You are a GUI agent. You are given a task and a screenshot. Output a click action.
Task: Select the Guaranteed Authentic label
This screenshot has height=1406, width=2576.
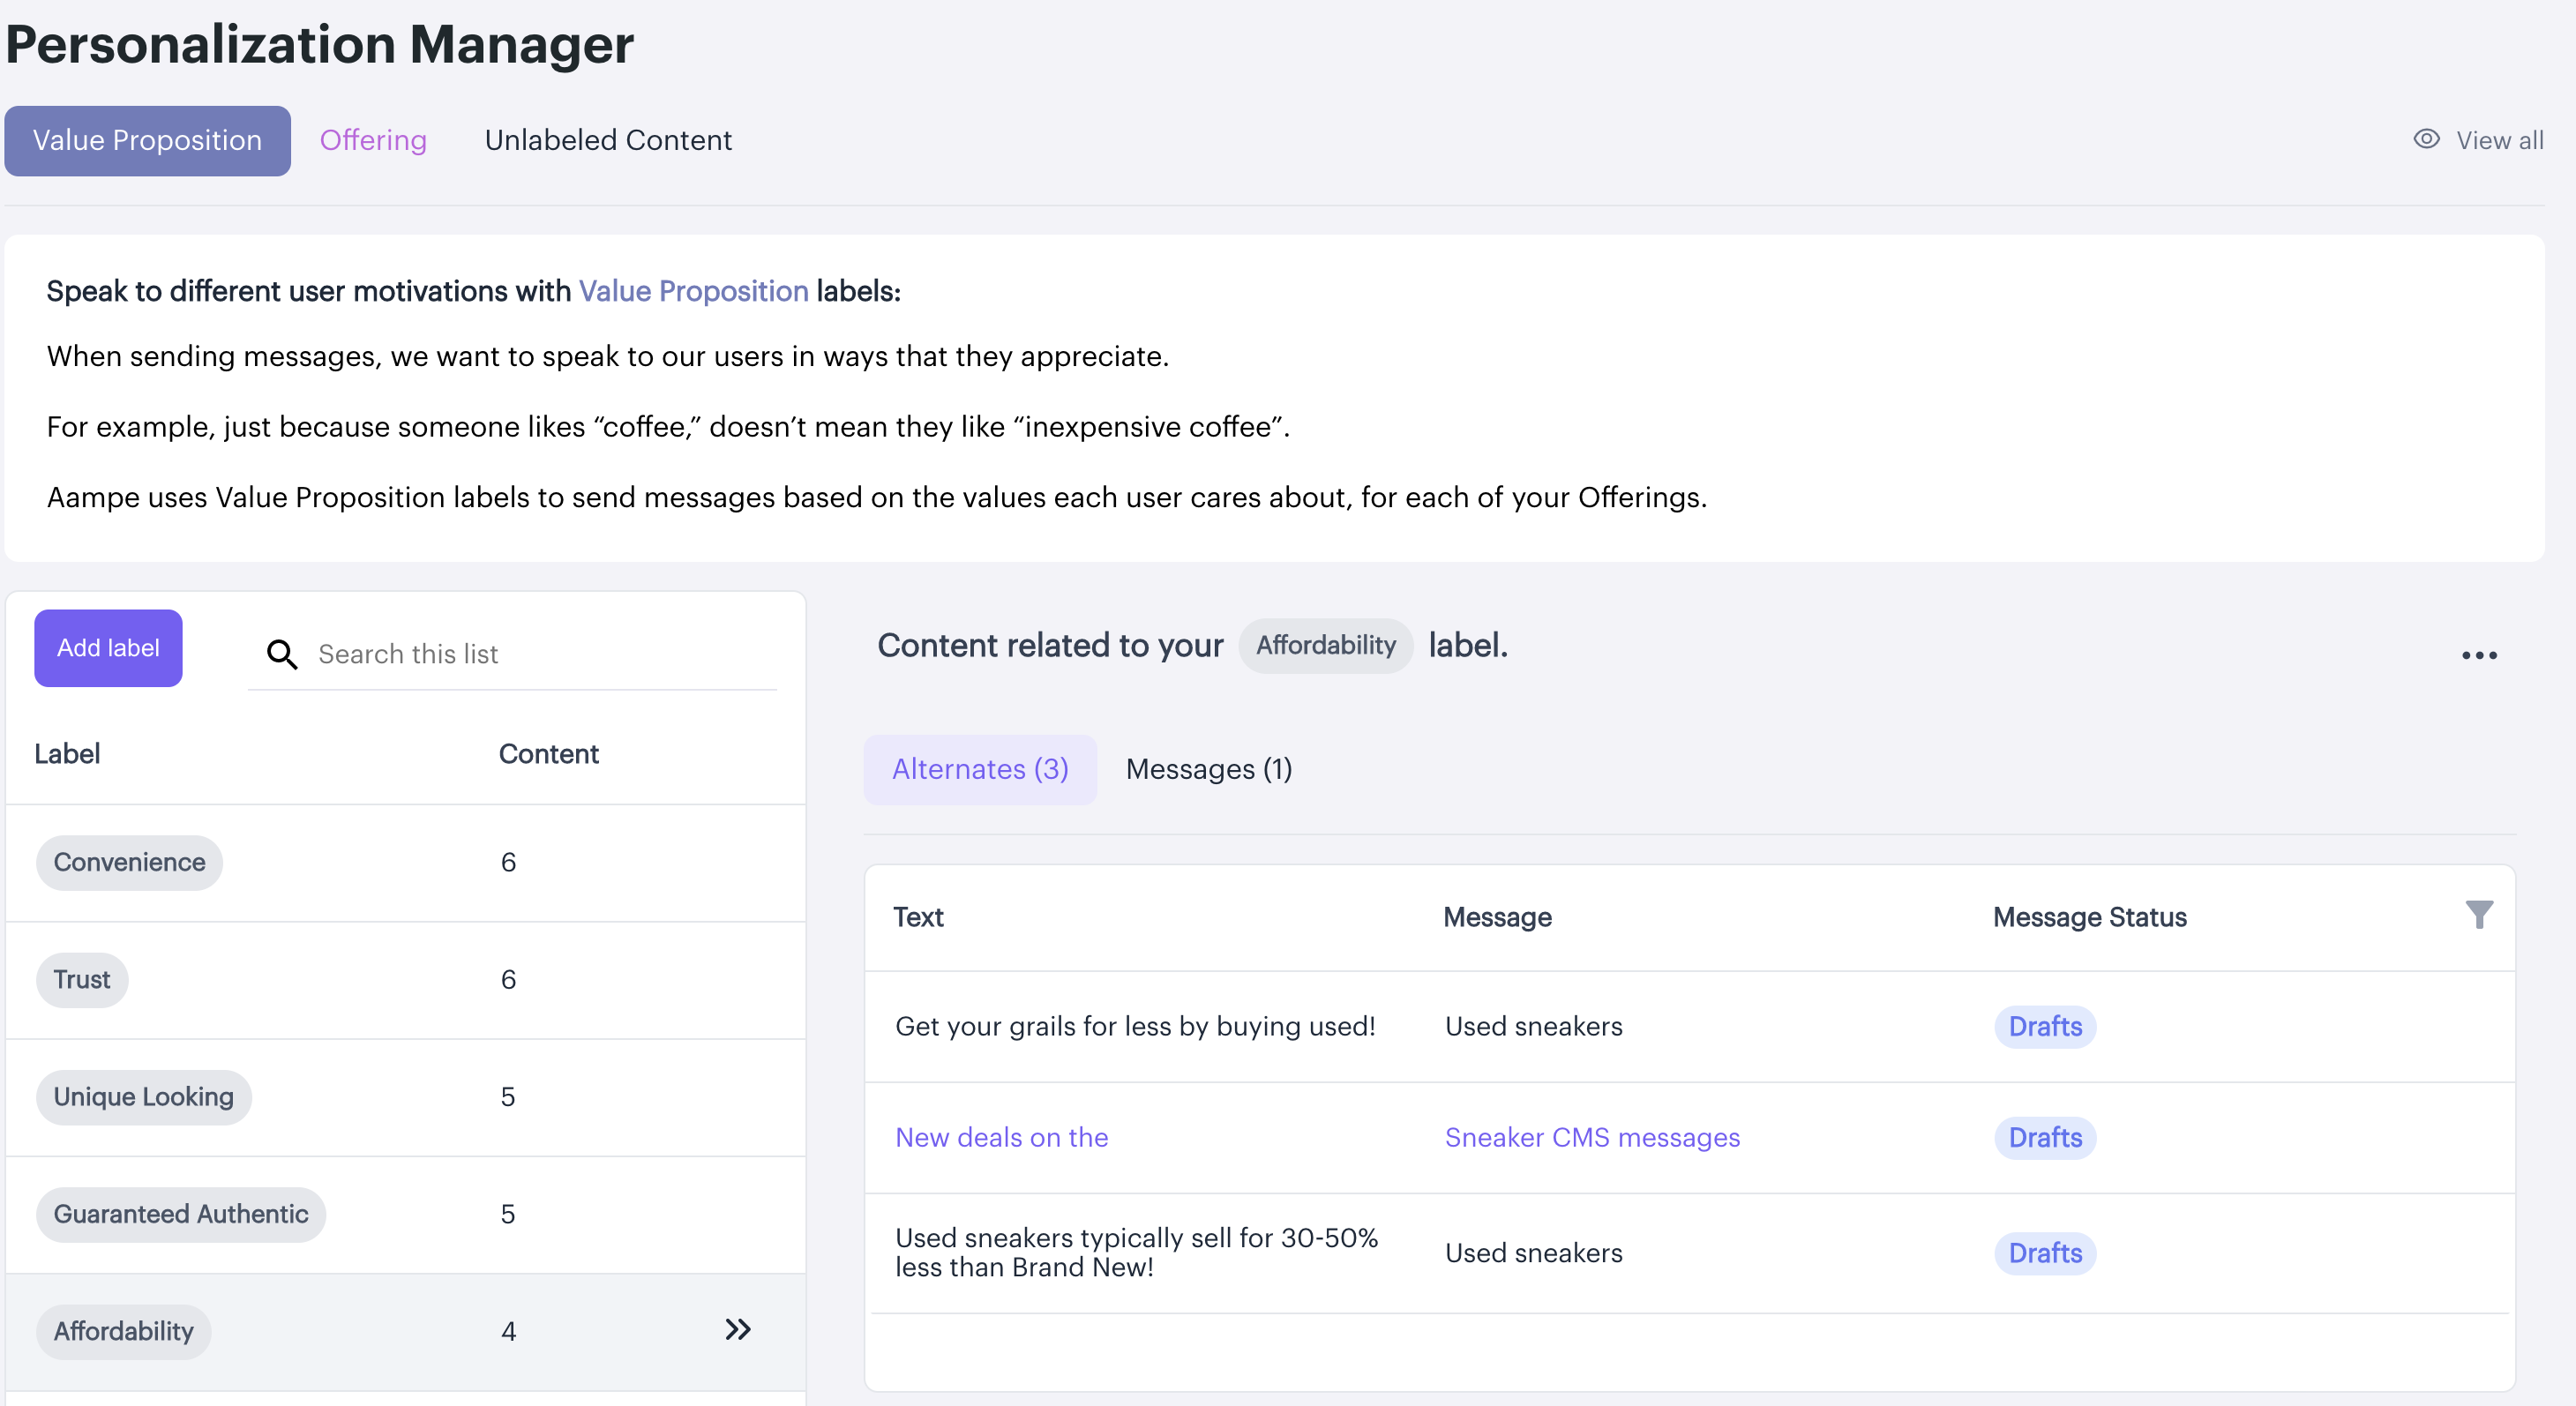tap(181, 1214)
